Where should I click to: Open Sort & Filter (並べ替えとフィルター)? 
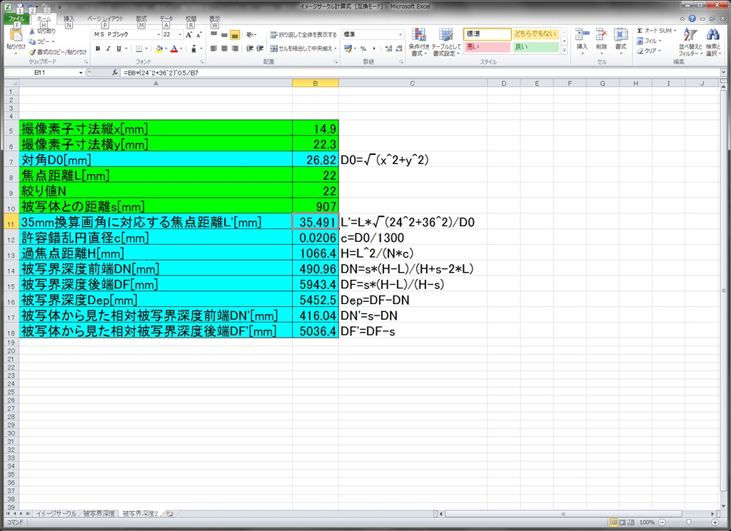(690, 42)
